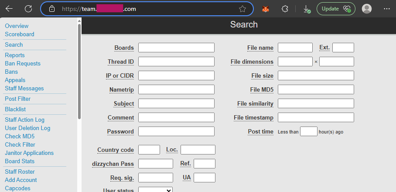Reload the page with refresh icon

(28, 9)
